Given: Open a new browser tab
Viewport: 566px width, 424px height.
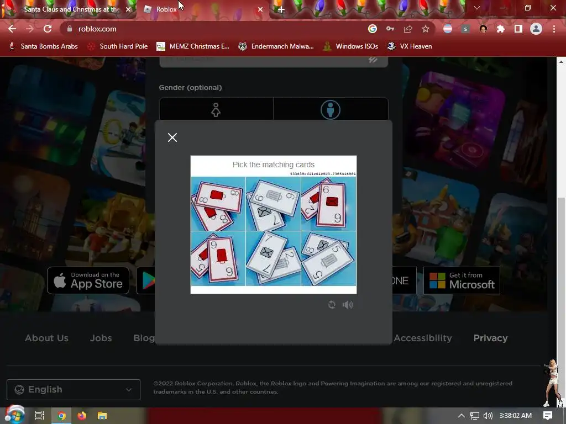Looking at the screenshot, I should point(281,10).
